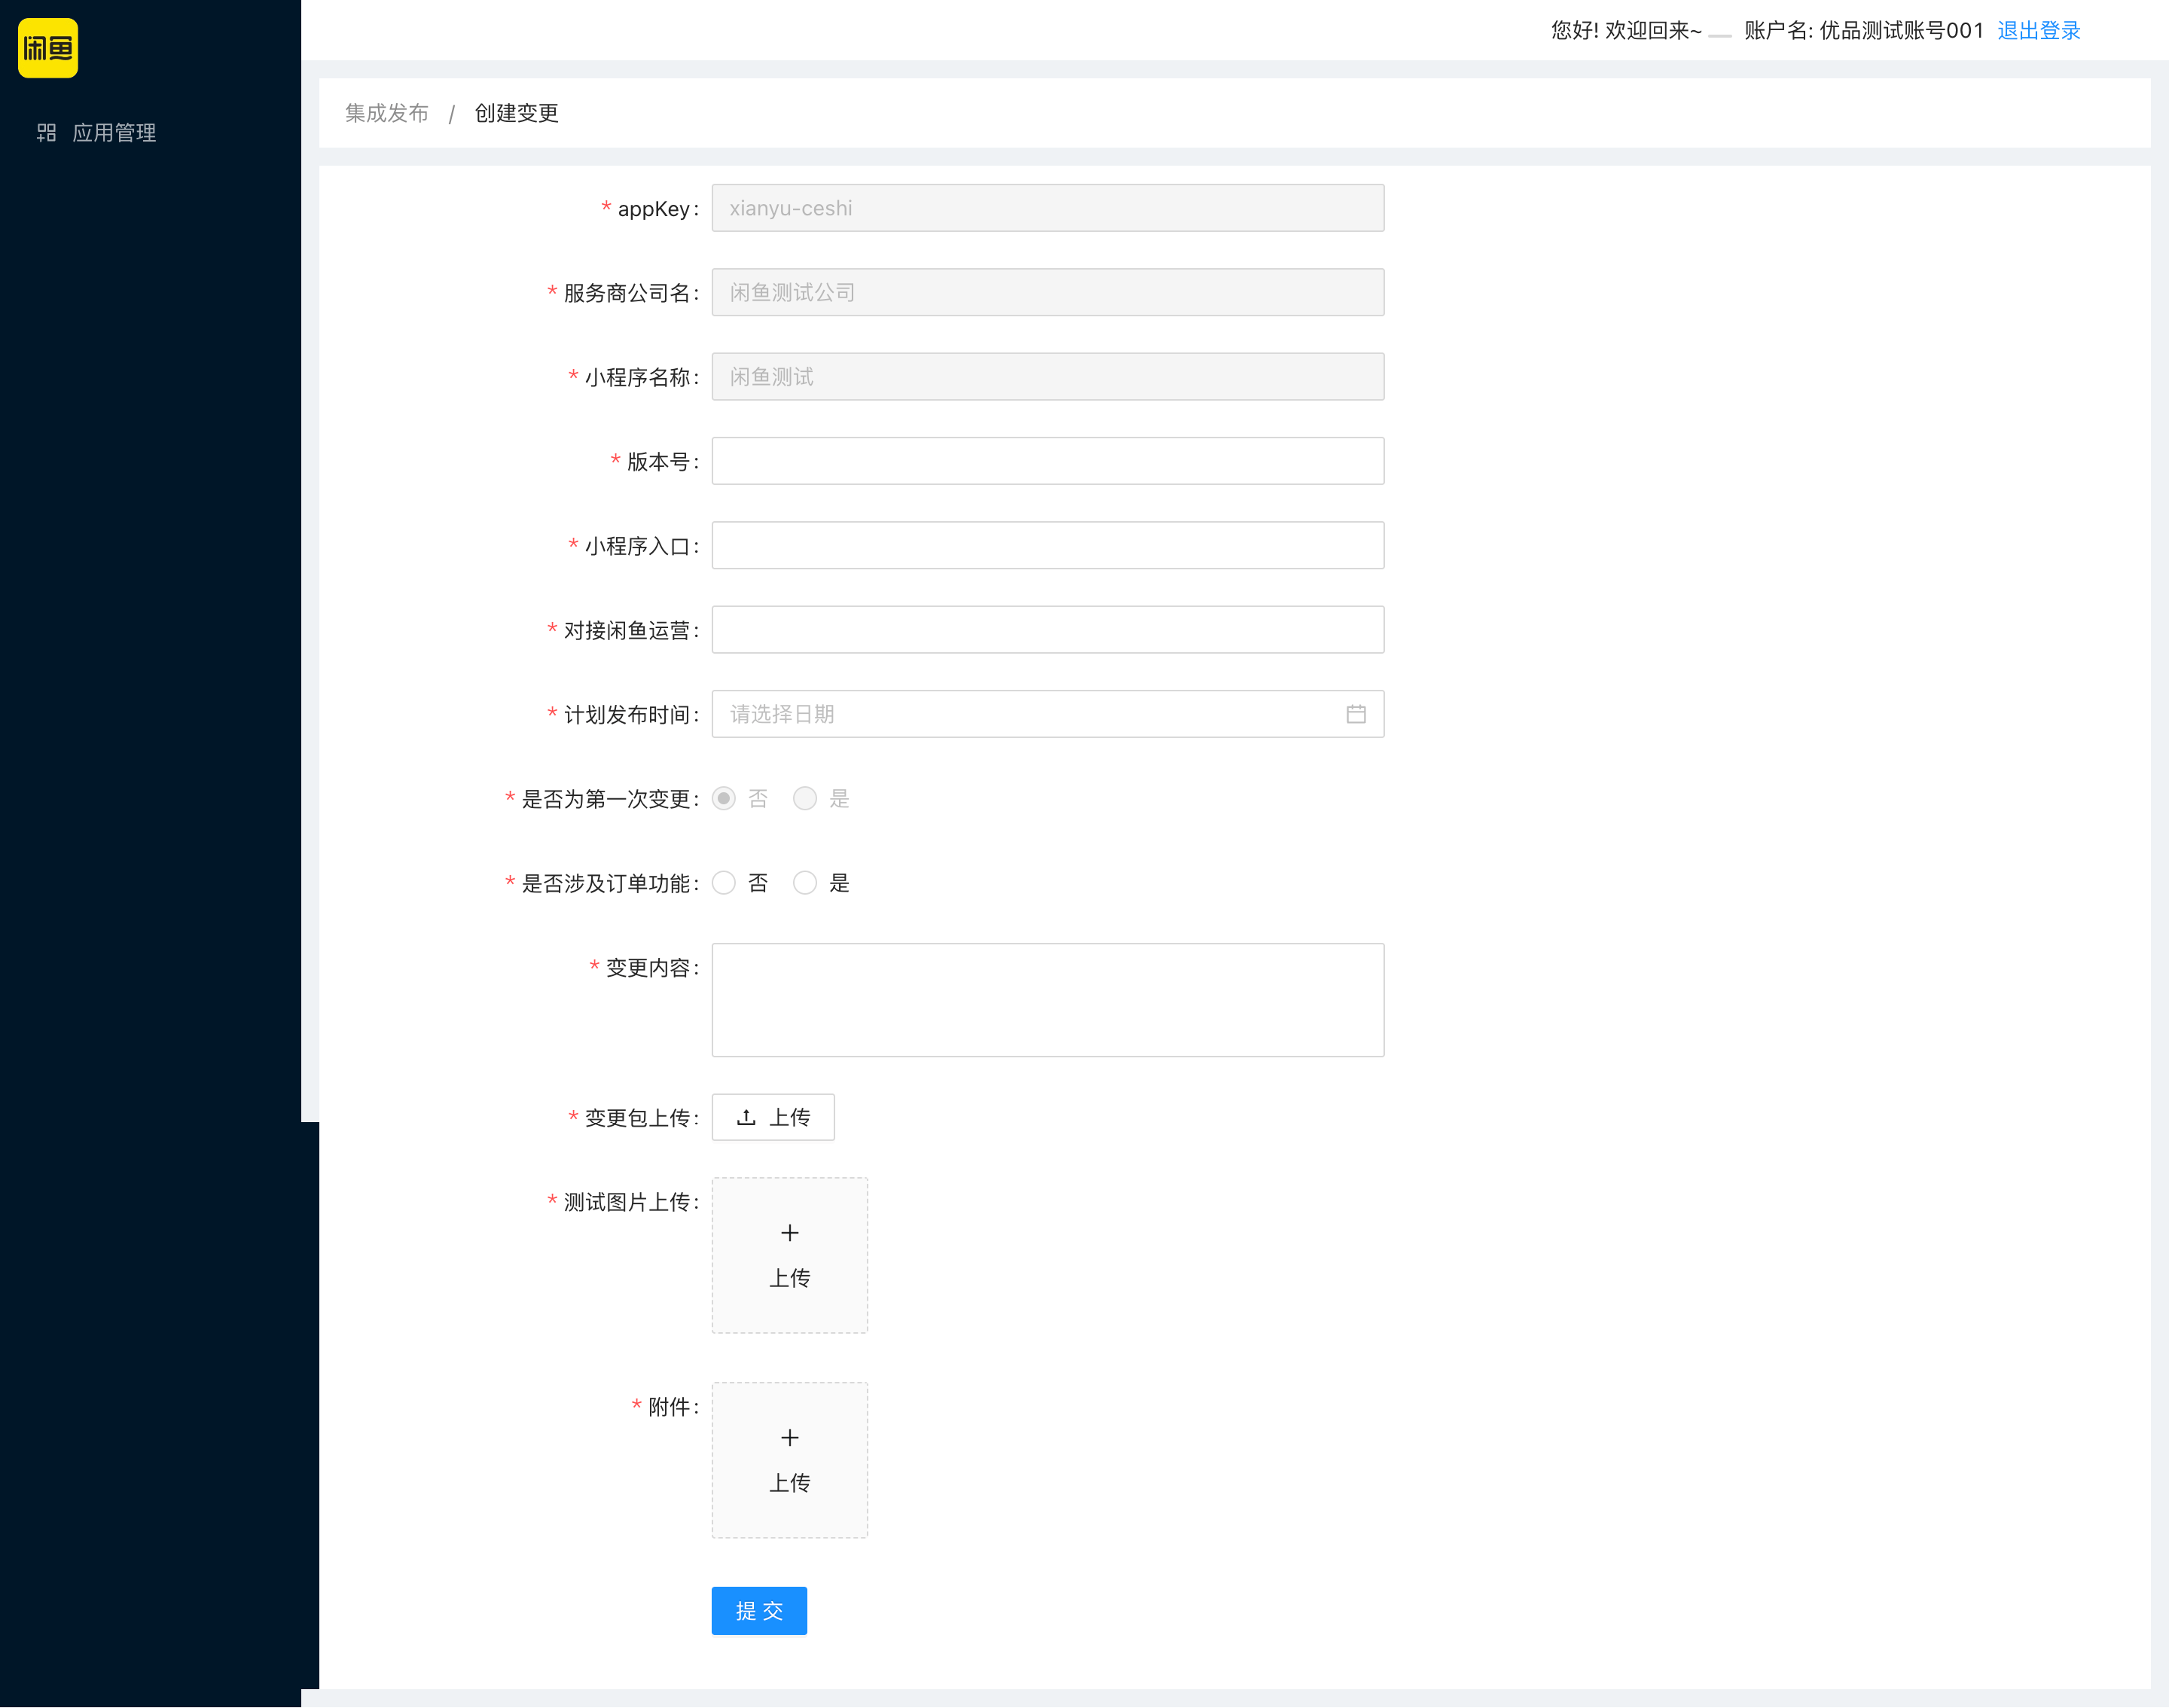
Task: Click into the 小程序入口 field
Action: [x=1047, y=545]
